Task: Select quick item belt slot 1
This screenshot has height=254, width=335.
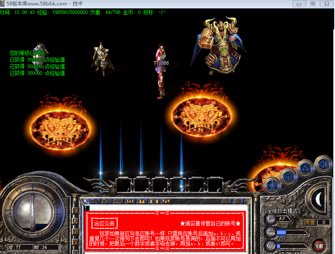Action: click(x=124, y=185)
